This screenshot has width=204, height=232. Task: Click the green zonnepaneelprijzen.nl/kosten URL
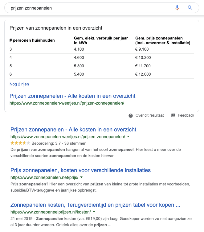[51, 212]
